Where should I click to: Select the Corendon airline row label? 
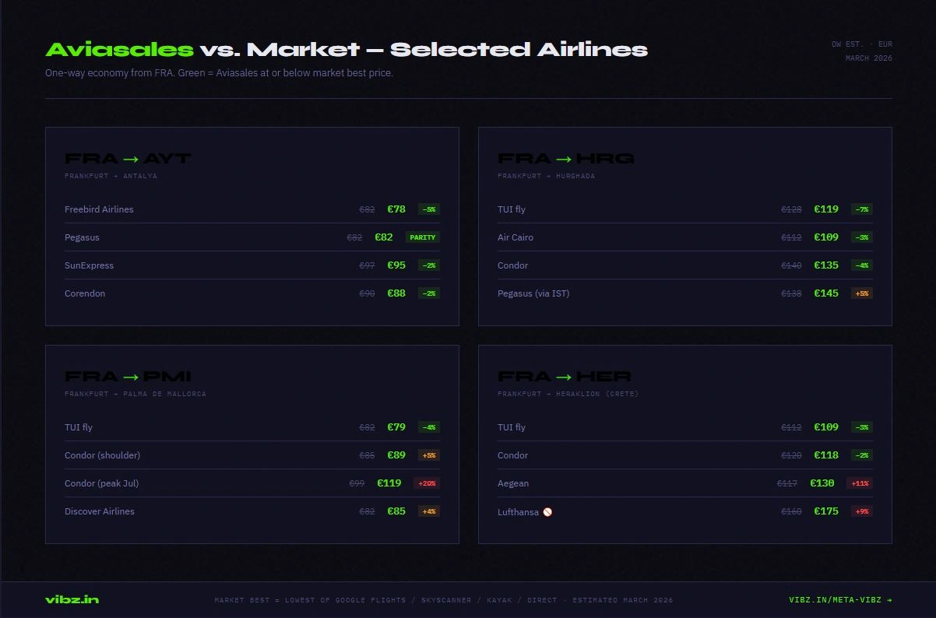[x=85, y=293]
